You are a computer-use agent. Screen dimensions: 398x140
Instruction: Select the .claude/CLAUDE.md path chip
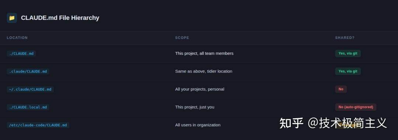point(28,71)
